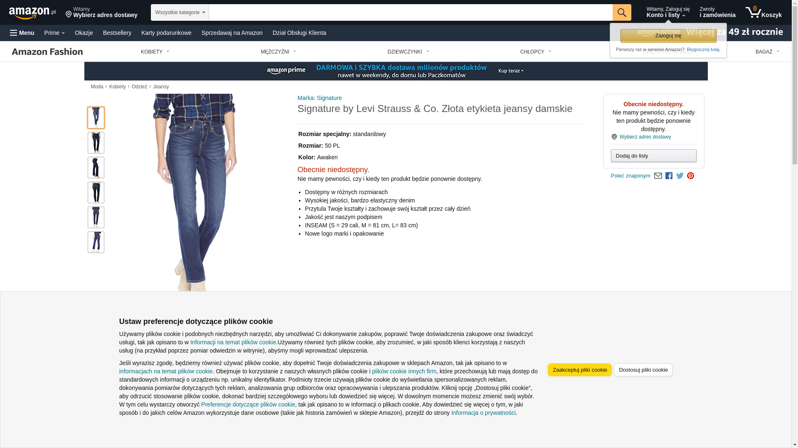Screen dimensions: 798x448
Task: Share product via email envelope icon
Action: 658,176
